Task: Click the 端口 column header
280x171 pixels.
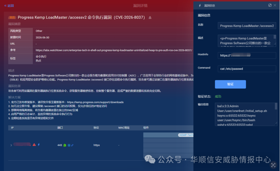Action: (x=60, y=128)
